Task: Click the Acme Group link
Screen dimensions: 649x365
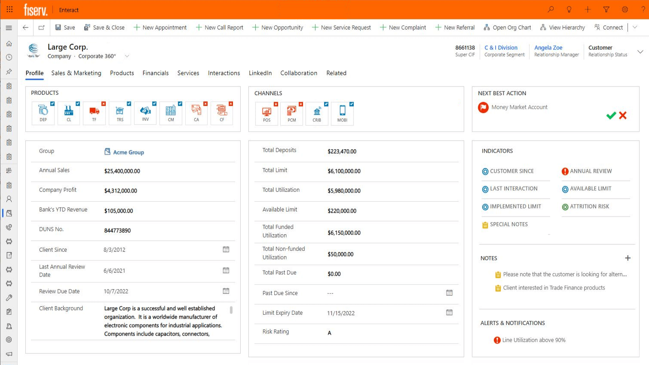Action: click(x=128, y=152)
